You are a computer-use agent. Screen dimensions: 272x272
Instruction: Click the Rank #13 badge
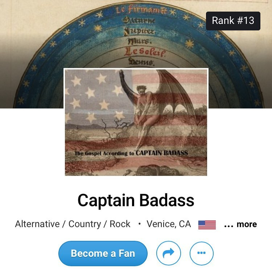(233, 21)
